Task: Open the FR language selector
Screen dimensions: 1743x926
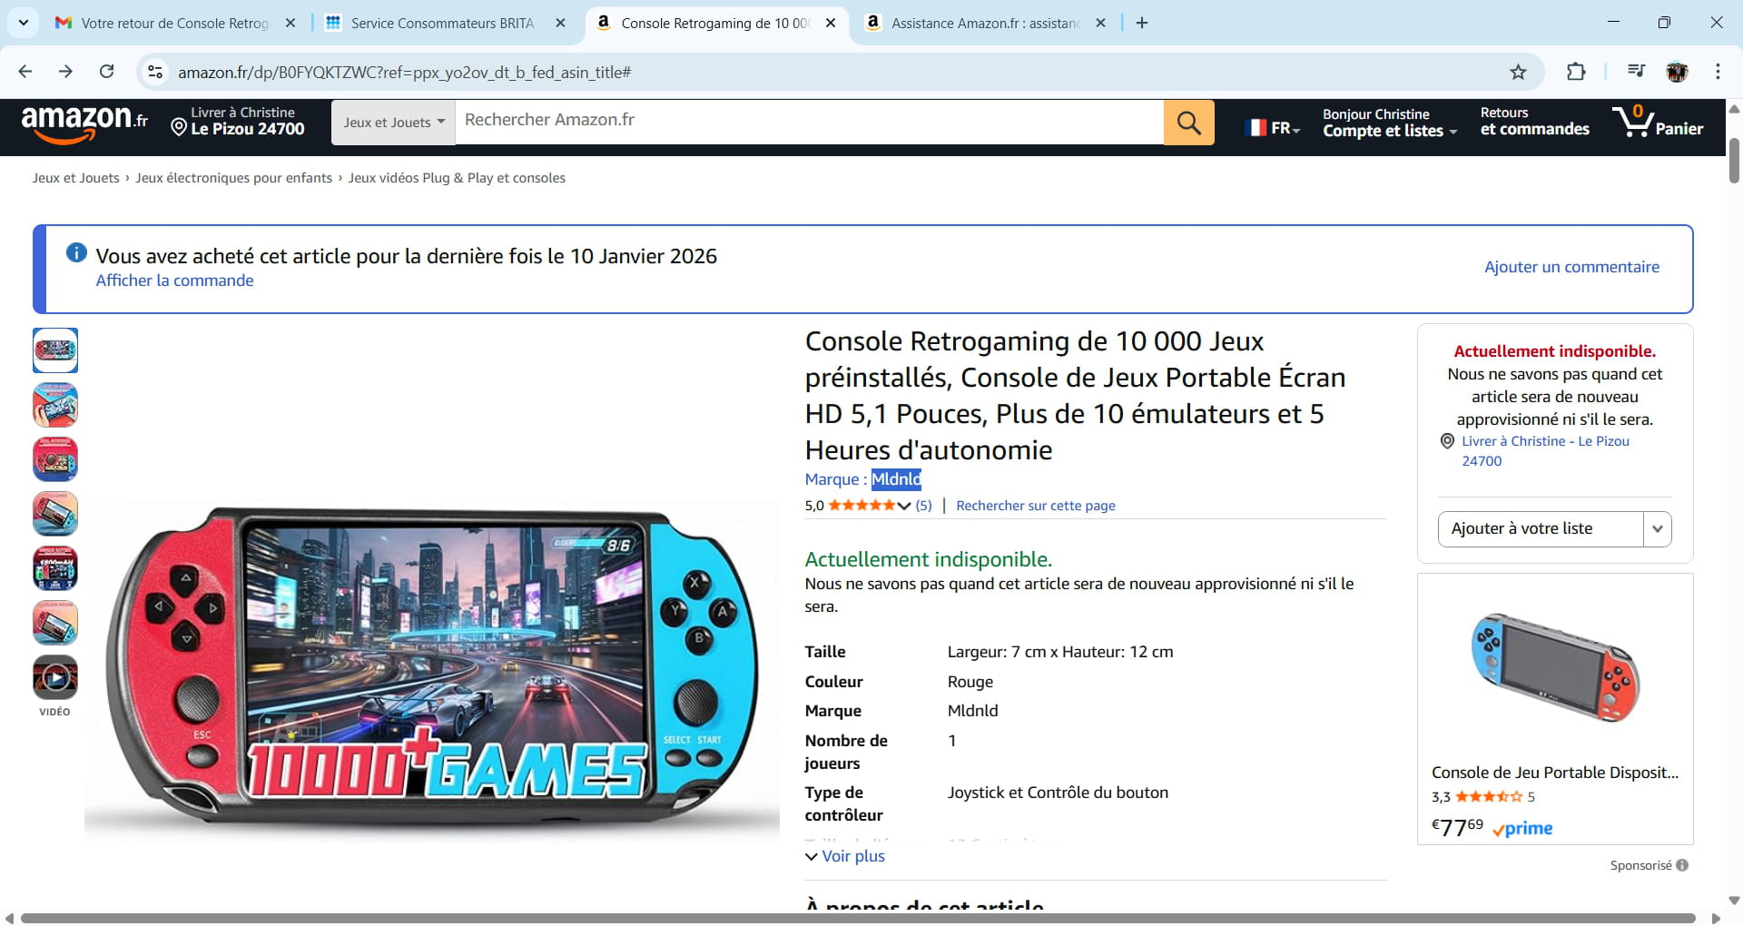Action: (x=1274, y=128)
